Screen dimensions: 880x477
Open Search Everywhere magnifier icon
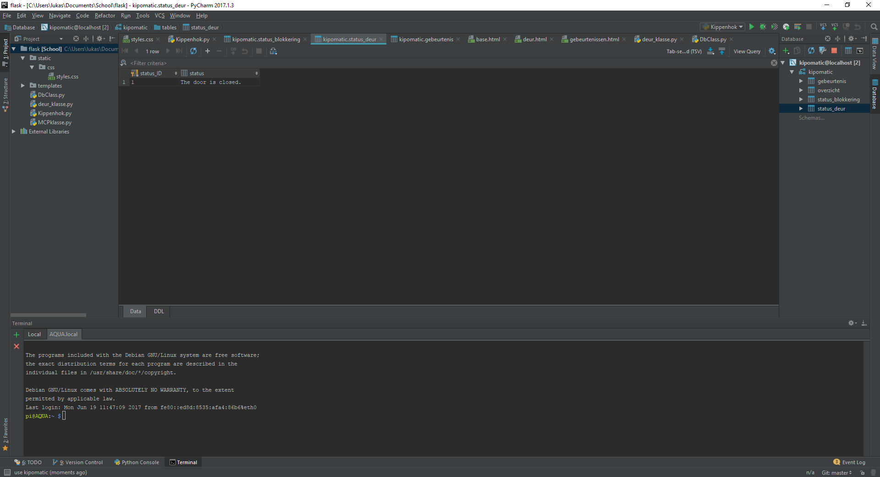click(x=874, y=27)
